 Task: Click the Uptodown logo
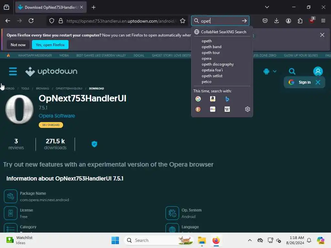tap(51, 71)
